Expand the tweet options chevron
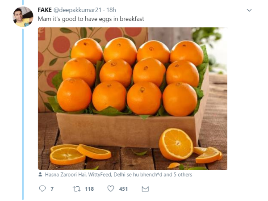268x201 pixels. point(249,10)
